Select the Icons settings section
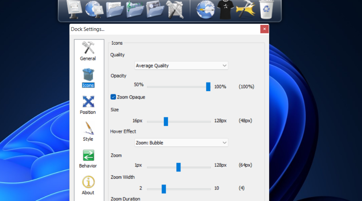Viewport: 362px width, 201px height. point(88,78)
